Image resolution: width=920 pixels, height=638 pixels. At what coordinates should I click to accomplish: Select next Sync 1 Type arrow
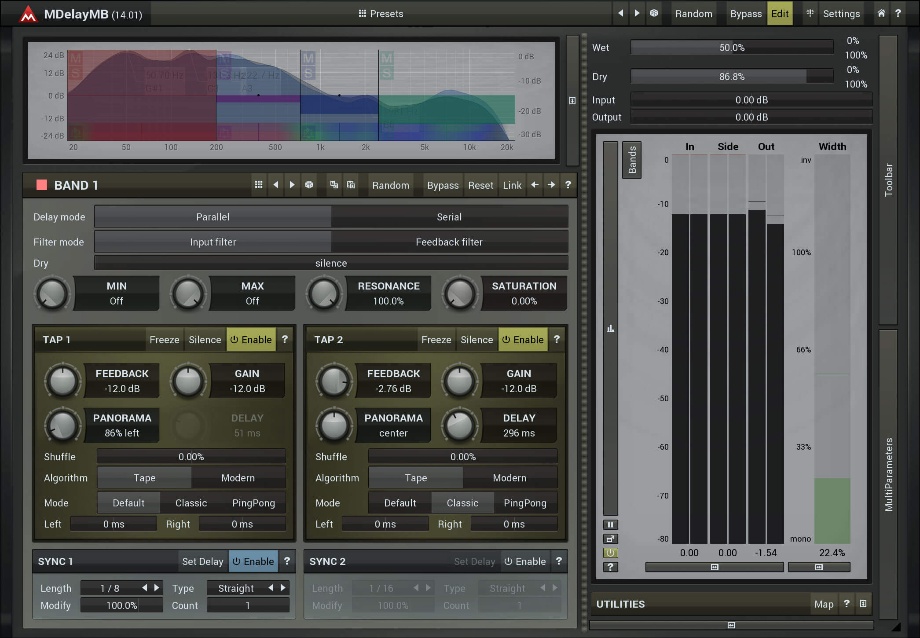283,588
